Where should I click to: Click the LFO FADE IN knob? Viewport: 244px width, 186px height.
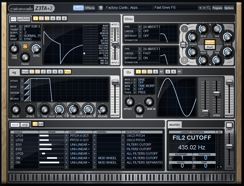[149, 102]
